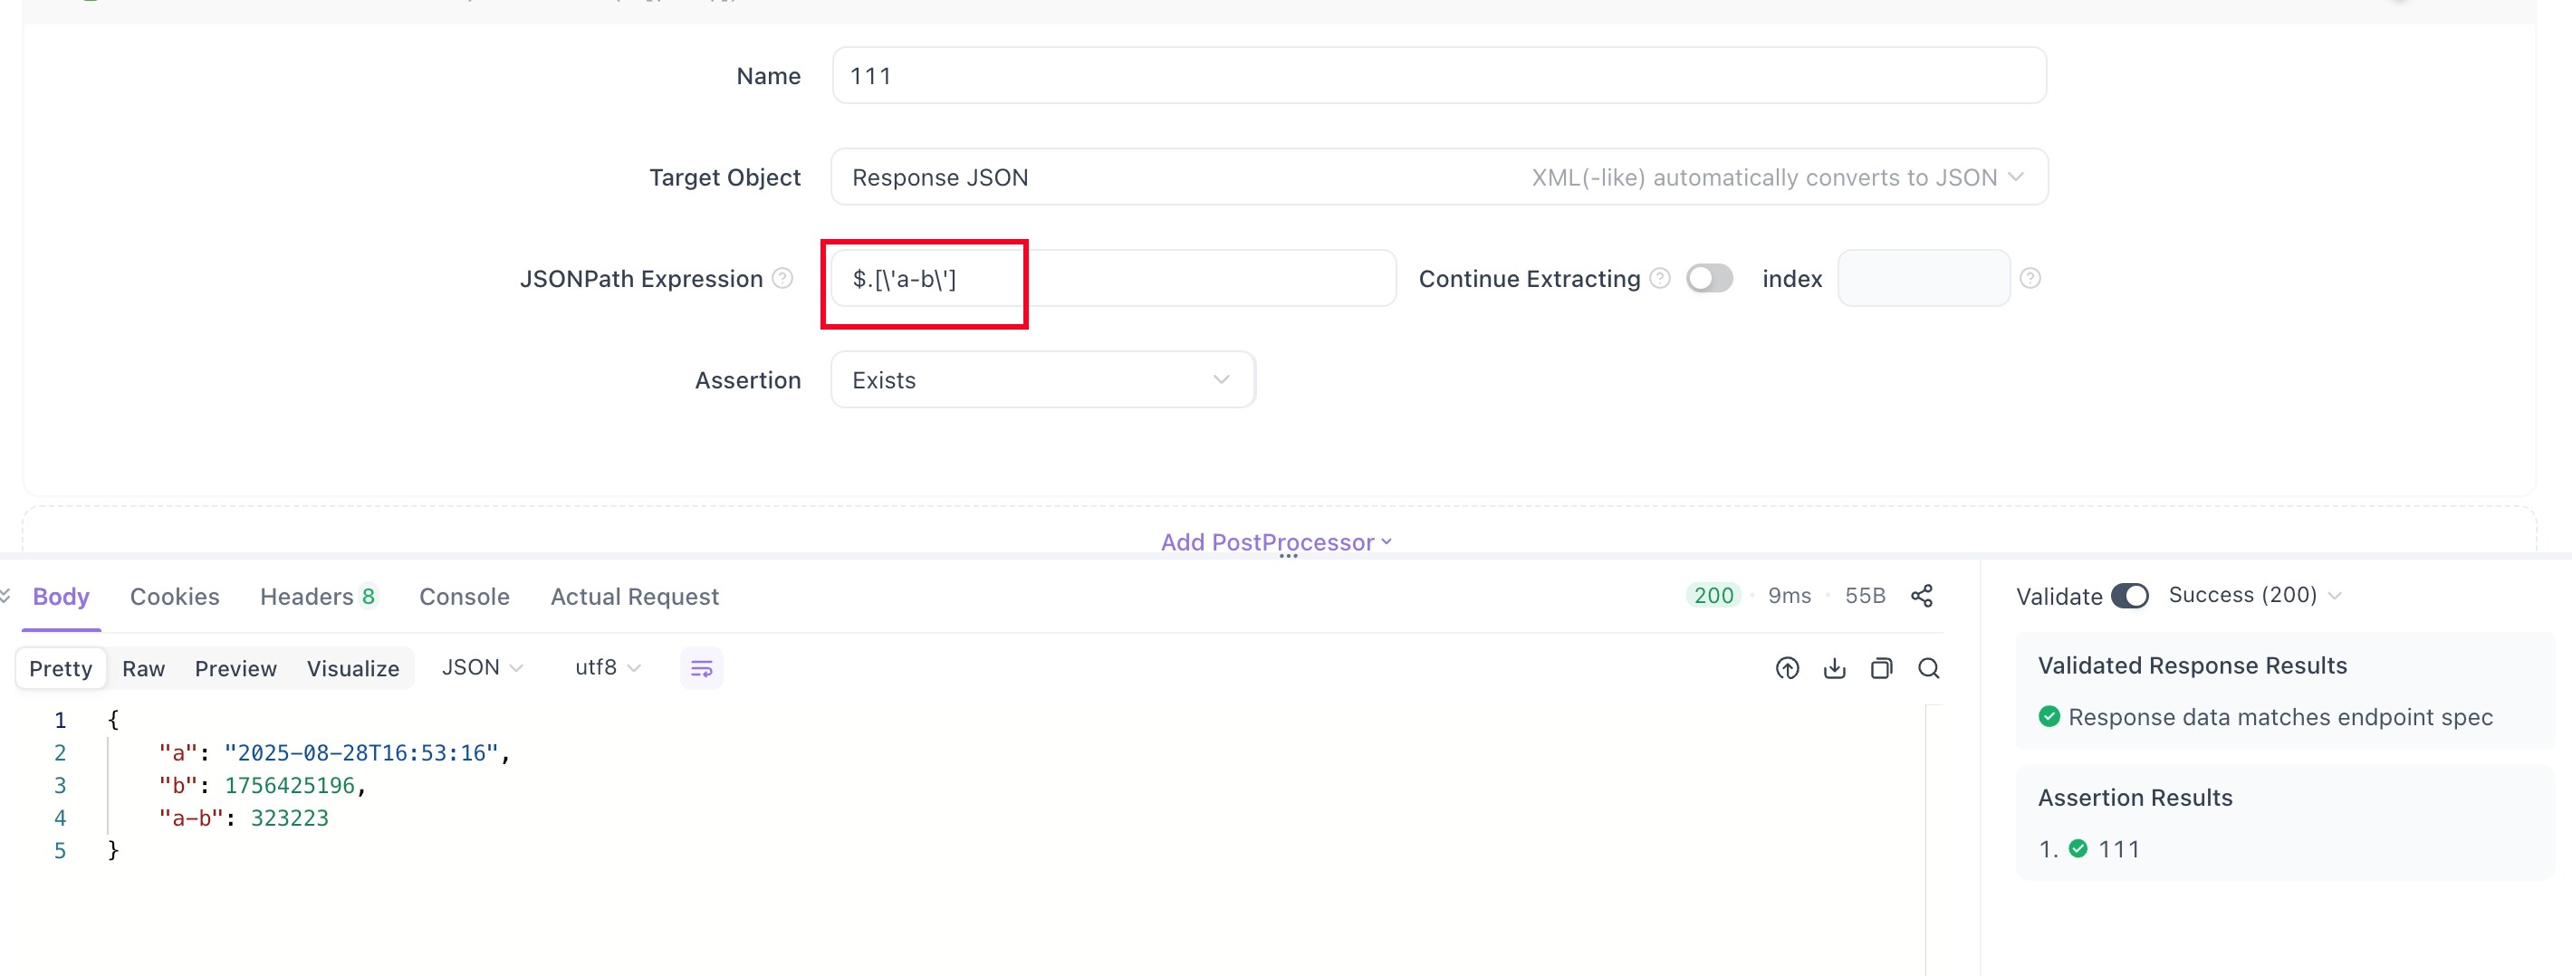This screenshot has width=2572, height=976.
Task: Click the upload response icon
Action: click(1786, 669)
